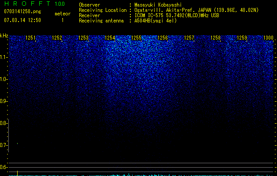The image size is (277, 176).
Task: Click the HROFFT 1.0.0 title text
Action: tap(34, 4)
